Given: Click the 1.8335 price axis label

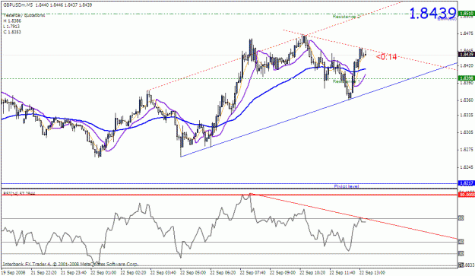Looking at the screenshot, I should click(467, 115).
